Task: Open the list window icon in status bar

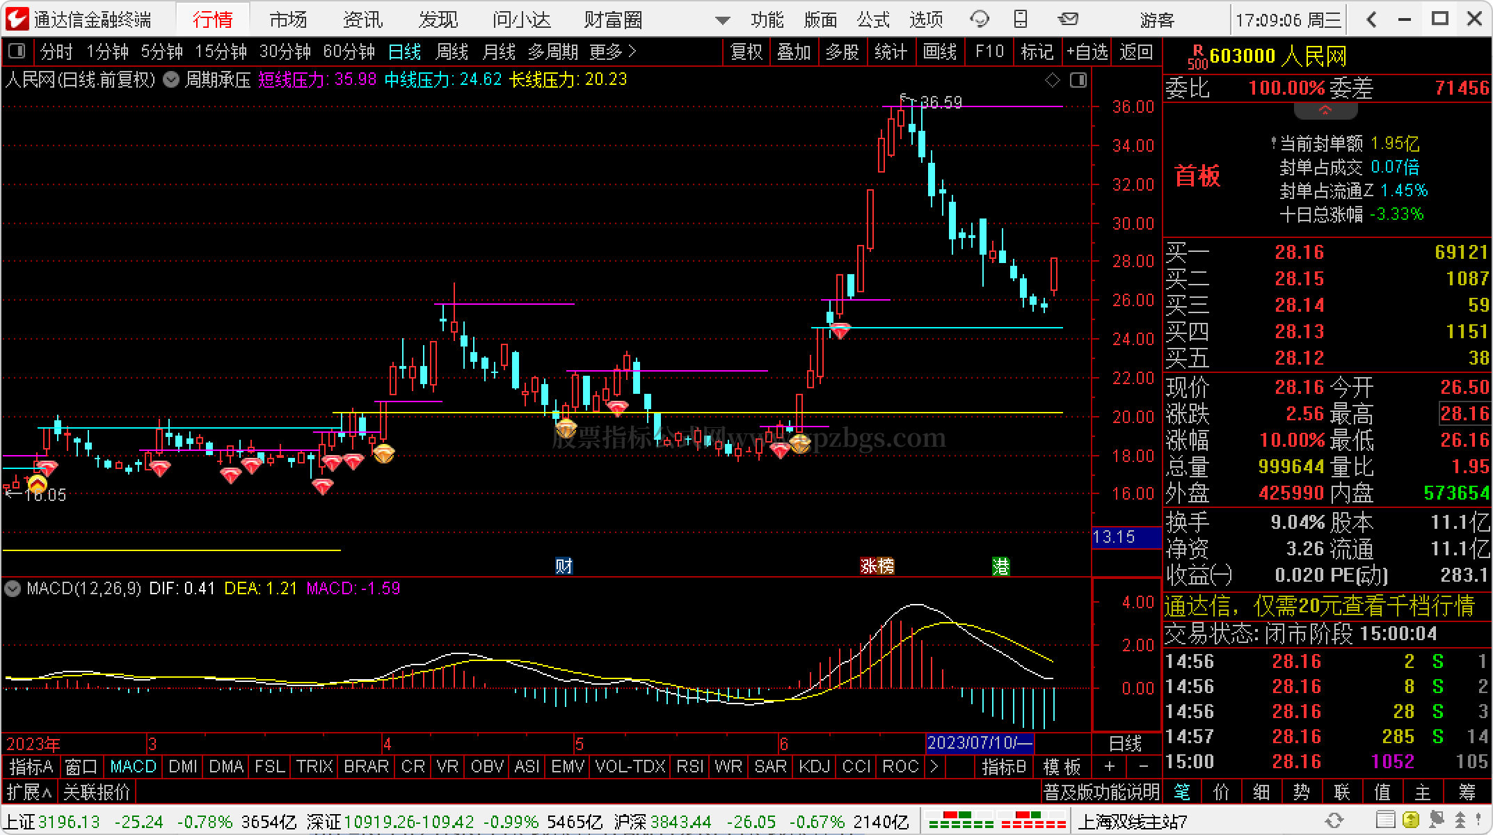Action: tap(1386, 821)
